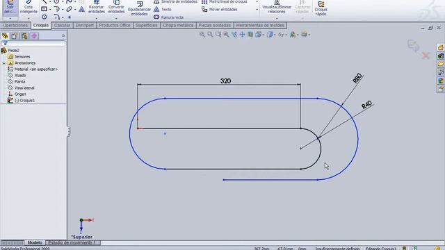Click the R40 radius dimension
The height and width of the screenshot is (250, 445).
coord(366,105)
